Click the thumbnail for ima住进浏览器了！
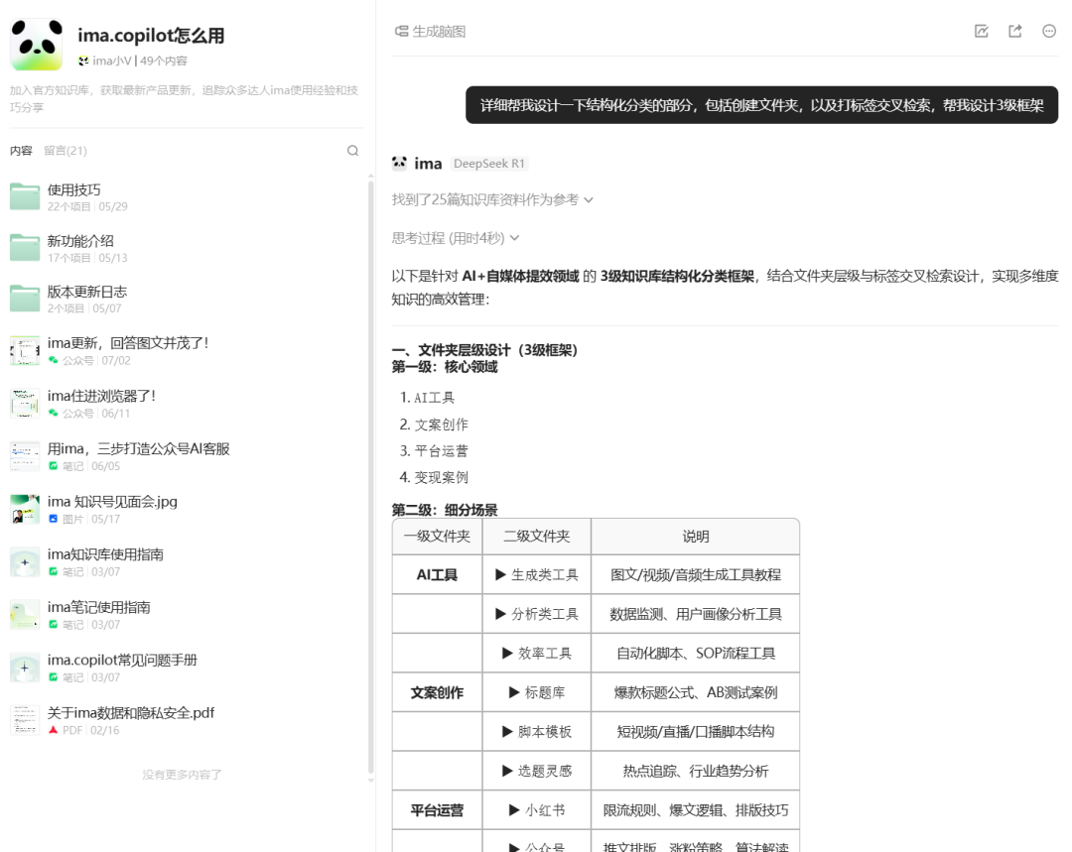Viewport: 1072px width, 852px height. coord(25,403)
